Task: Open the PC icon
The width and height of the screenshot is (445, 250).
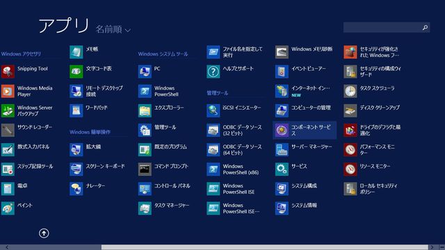Action: [x=145, y=72]
